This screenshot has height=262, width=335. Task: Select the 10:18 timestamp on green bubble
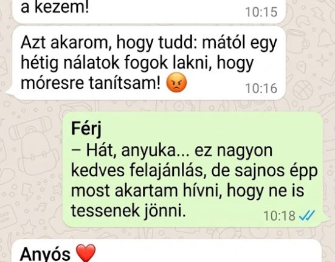pos(280,216)
